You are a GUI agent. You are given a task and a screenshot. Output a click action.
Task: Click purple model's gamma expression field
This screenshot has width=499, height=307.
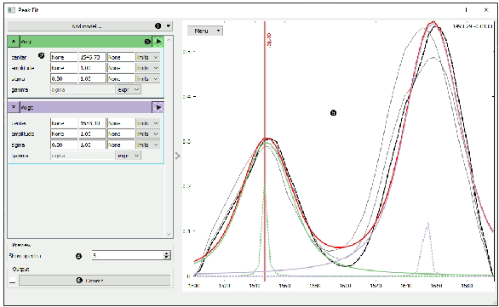tap(83, 156)
